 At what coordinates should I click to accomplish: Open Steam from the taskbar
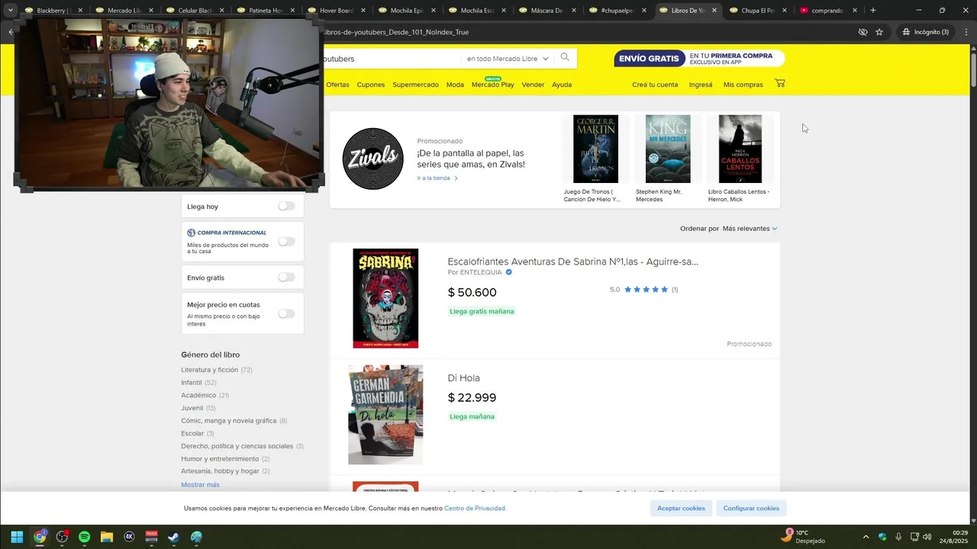pos(173,537)
